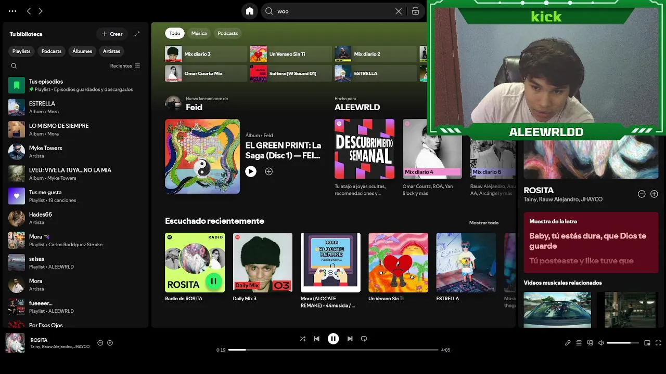Open Feid artist link
This screenshot has width=666, height=374.
194,107
